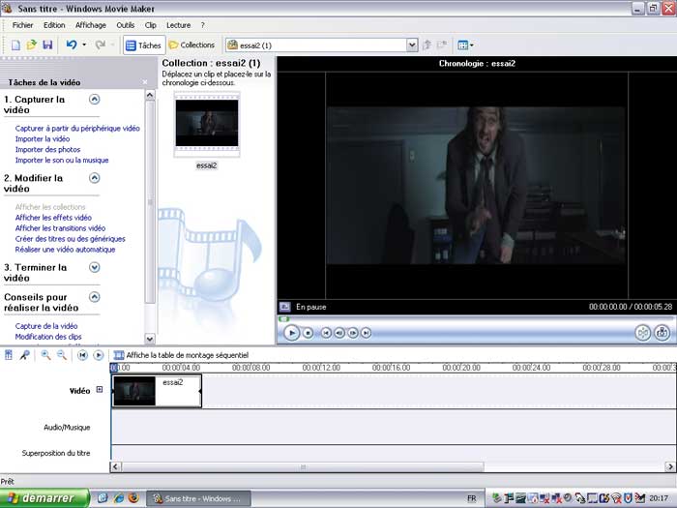This screenshot has height=508, width=677.
Task: Open the Modification des clips tip
Action: [x=48, y=337]
